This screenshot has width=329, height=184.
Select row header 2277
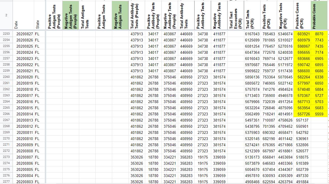click(6, 181)
